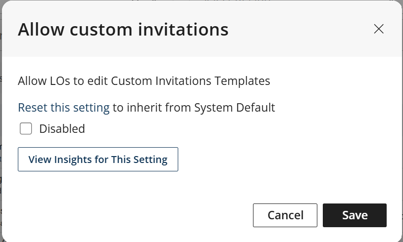Reset the setting to the System Default
This screenshot has height=242, width=403.
(63, 108)
